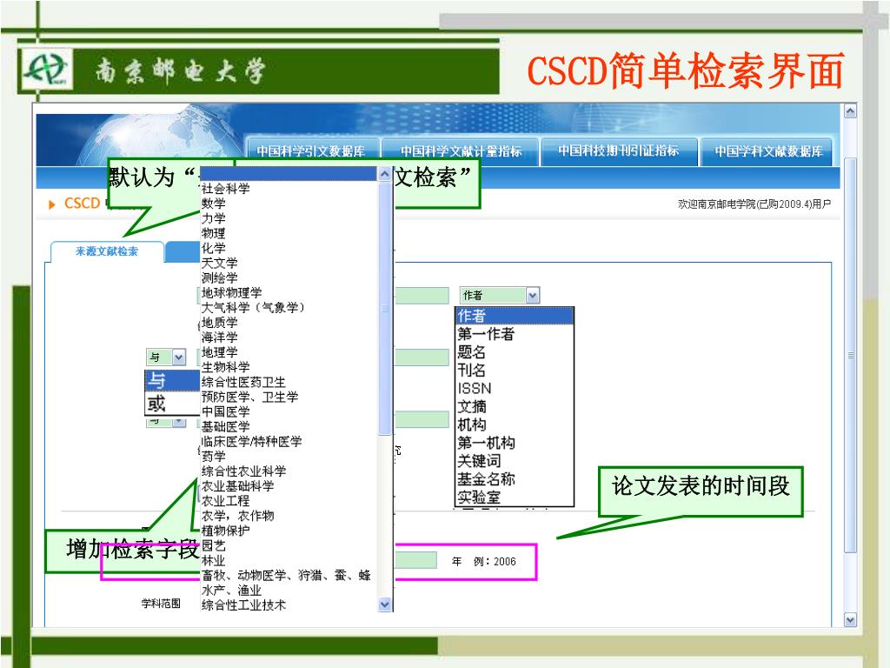The image size is (890, 668).
Task: Select 临床医学/特种医学 in subject list
Action: 289,441
